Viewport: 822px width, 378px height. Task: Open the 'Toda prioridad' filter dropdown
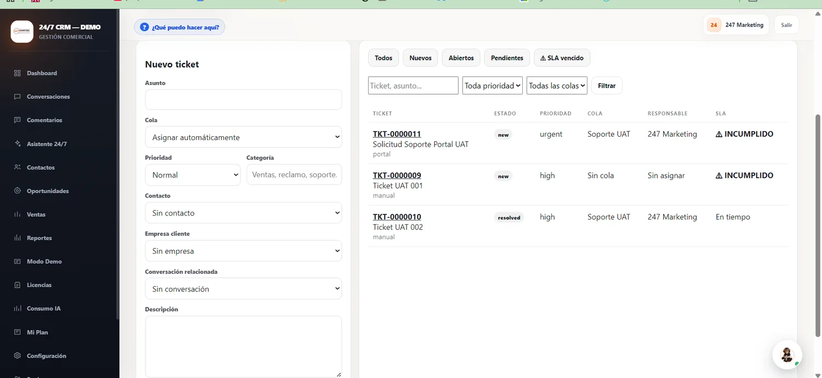pos(493,85)
